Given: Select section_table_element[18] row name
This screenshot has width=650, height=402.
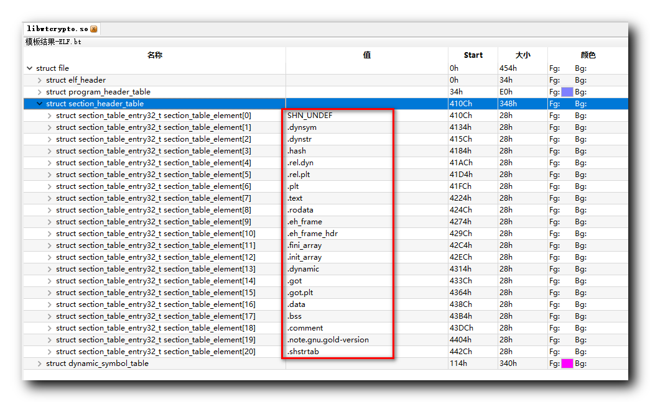Looking at the screenshot, I should coord(156,328).
